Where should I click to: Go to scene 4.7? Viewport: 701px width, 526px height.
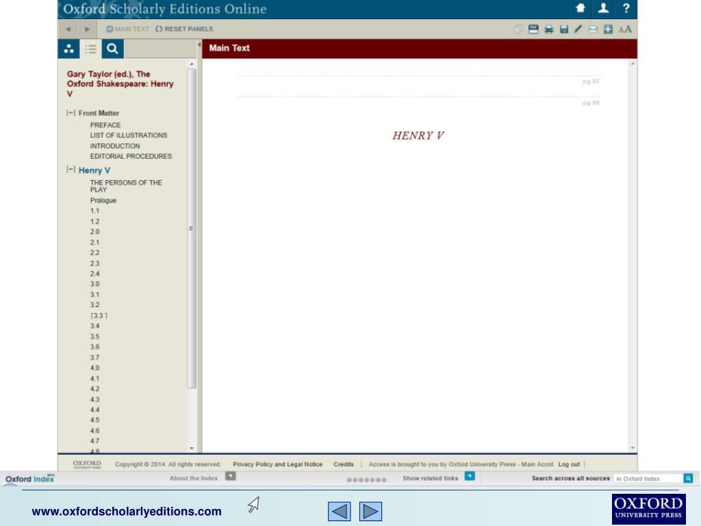tap(94, 441)
